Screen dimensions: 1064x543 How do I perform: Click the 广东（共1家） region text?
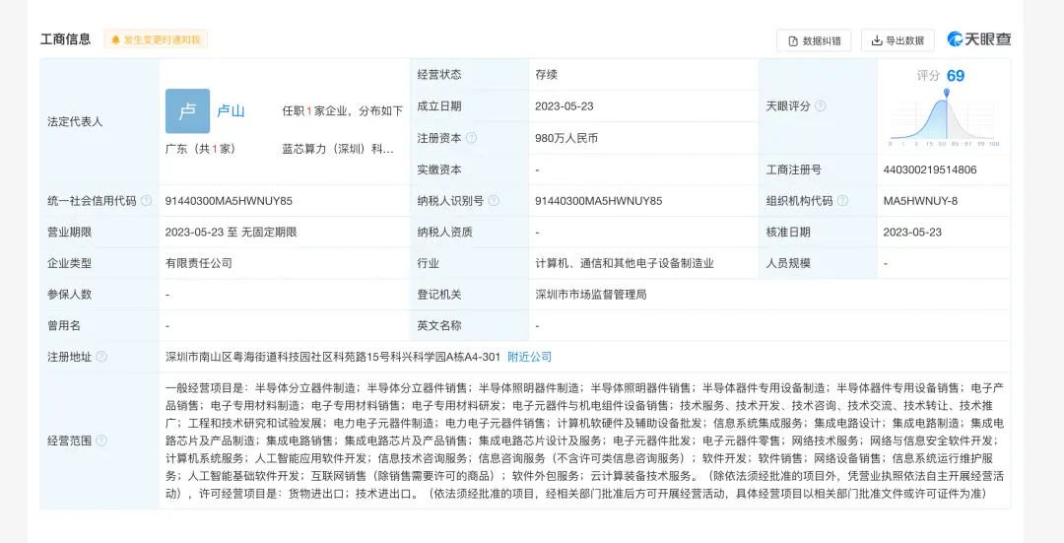click(200, 149)
